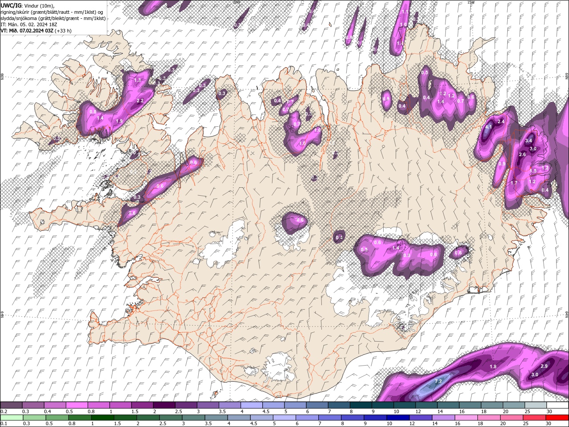Image resolution: width=569 pixels, height=427 pixels.
Task: Select the bright pink top-row swatch at 0.5
Action: (76, 405)
